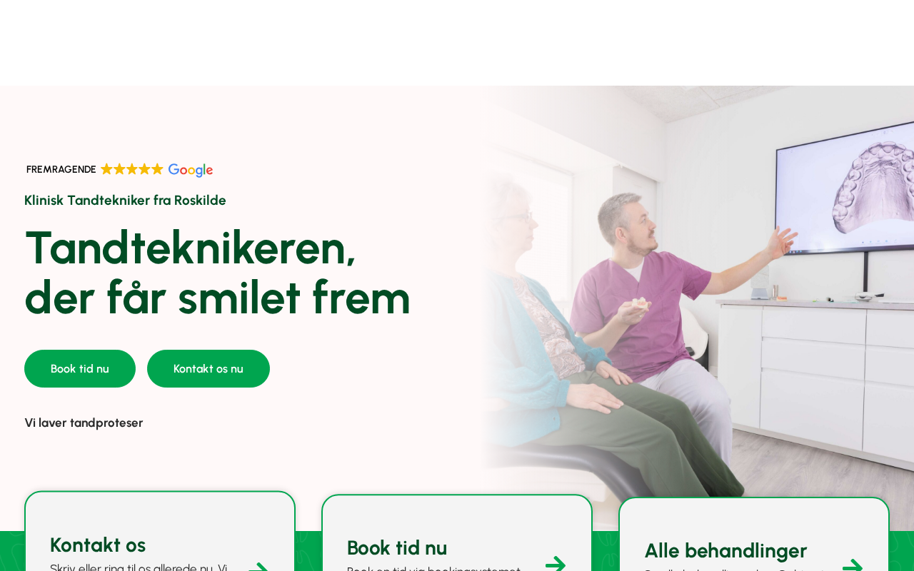Image resolution: width=914 pixels, height=571 pixels.
Task: Click the arrow on Alle behandlinger card
Action: [x=853, y=565]
